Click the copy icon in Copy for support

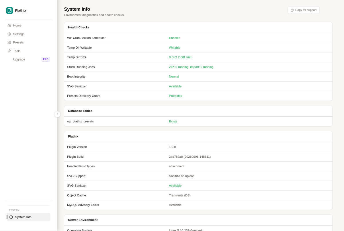[292, 10]
